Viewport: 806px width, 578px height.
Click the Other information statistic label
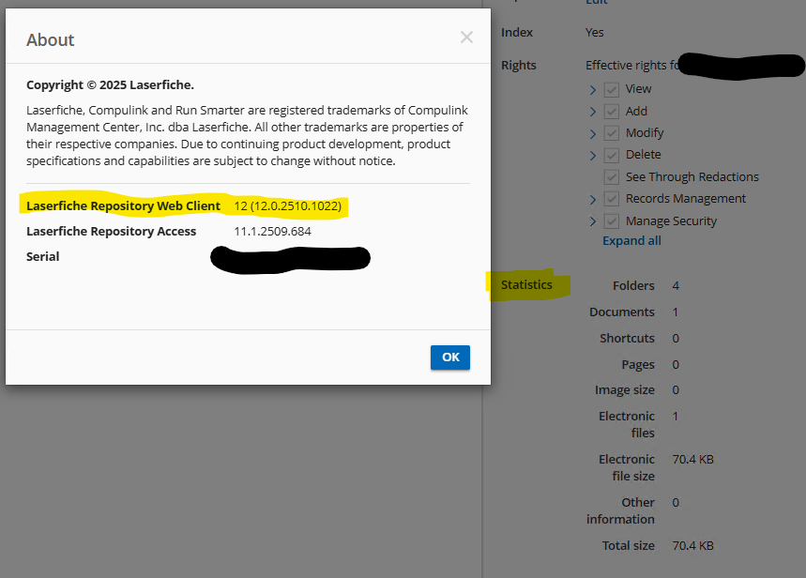tap(620, 510)
